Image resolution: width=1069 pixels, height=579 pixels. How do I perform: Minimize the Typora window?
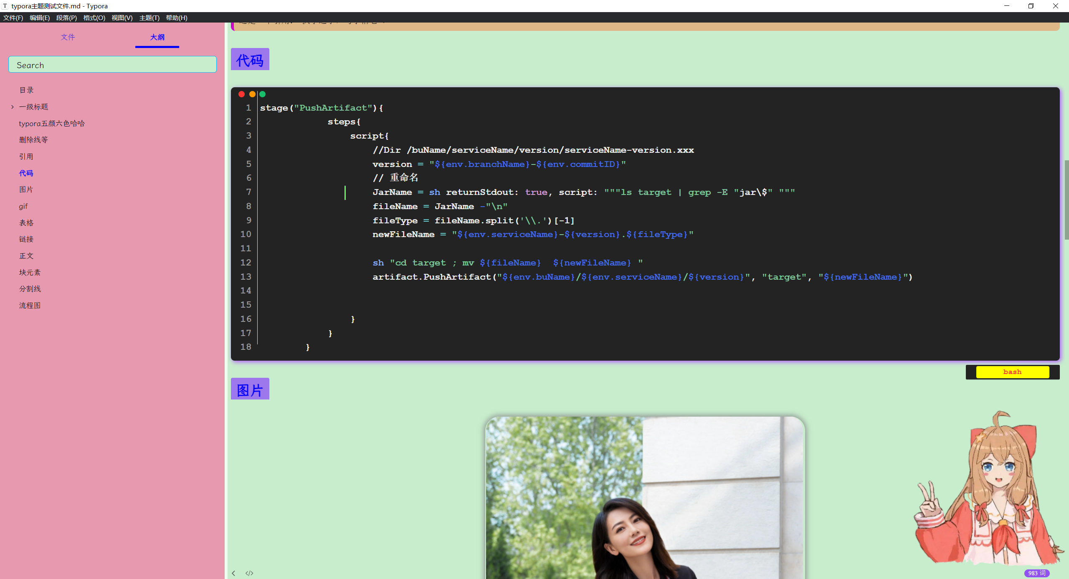point(1007,6)
